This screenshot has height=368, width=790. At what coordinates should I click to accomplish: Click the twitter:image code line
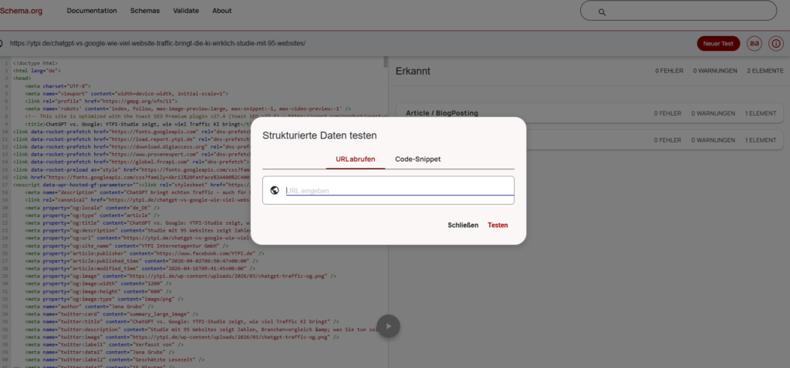point(182,337)
